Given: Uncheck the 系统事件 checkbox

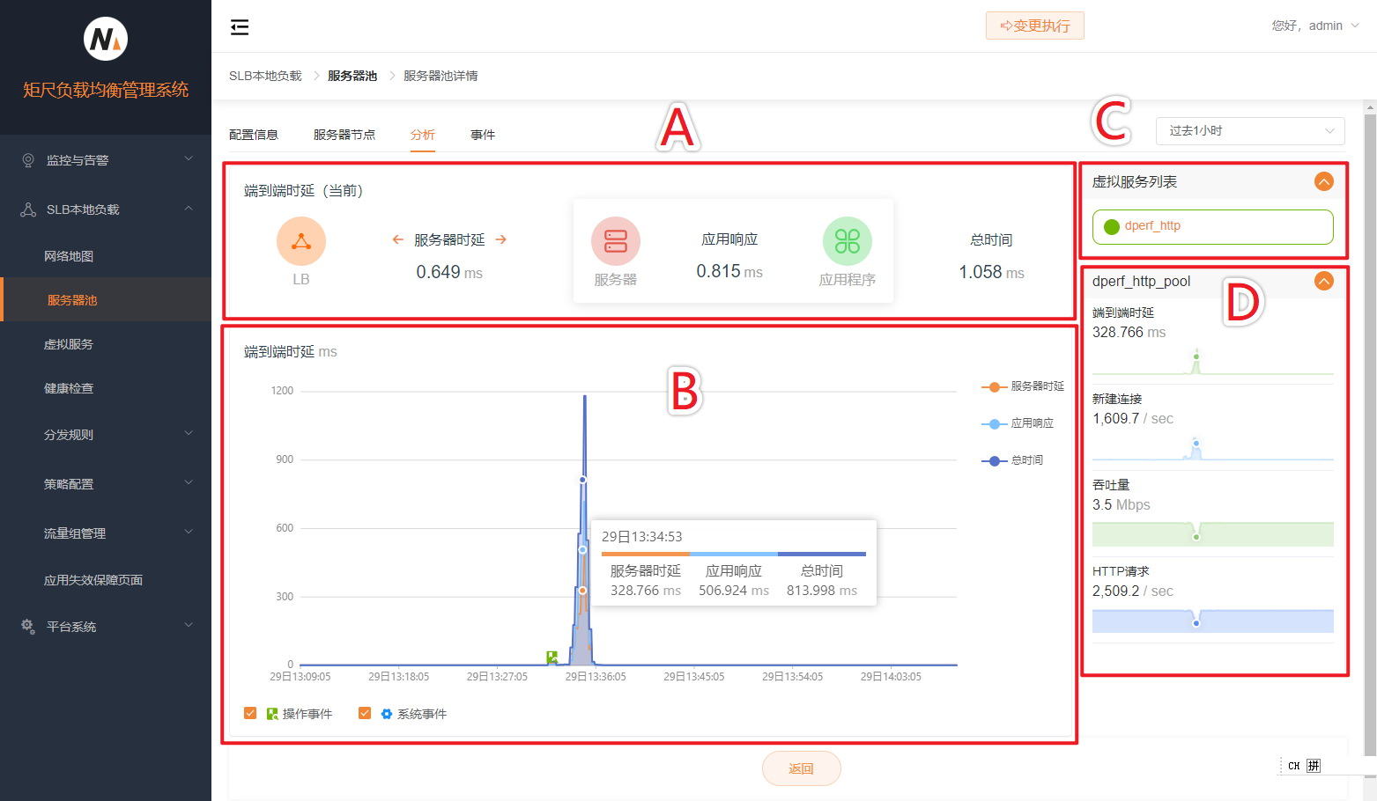Looking at the screenshot, I should tap(365, 713).
